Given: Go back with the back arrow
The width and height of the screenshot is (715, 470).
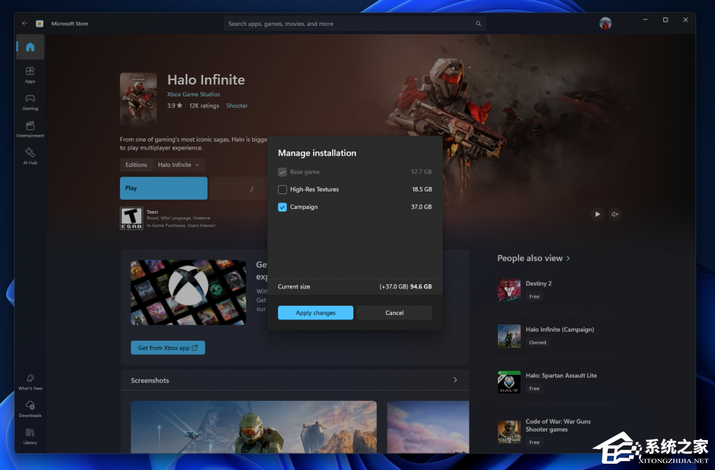Looking at the screenshot, I should (x=24, y=23).
